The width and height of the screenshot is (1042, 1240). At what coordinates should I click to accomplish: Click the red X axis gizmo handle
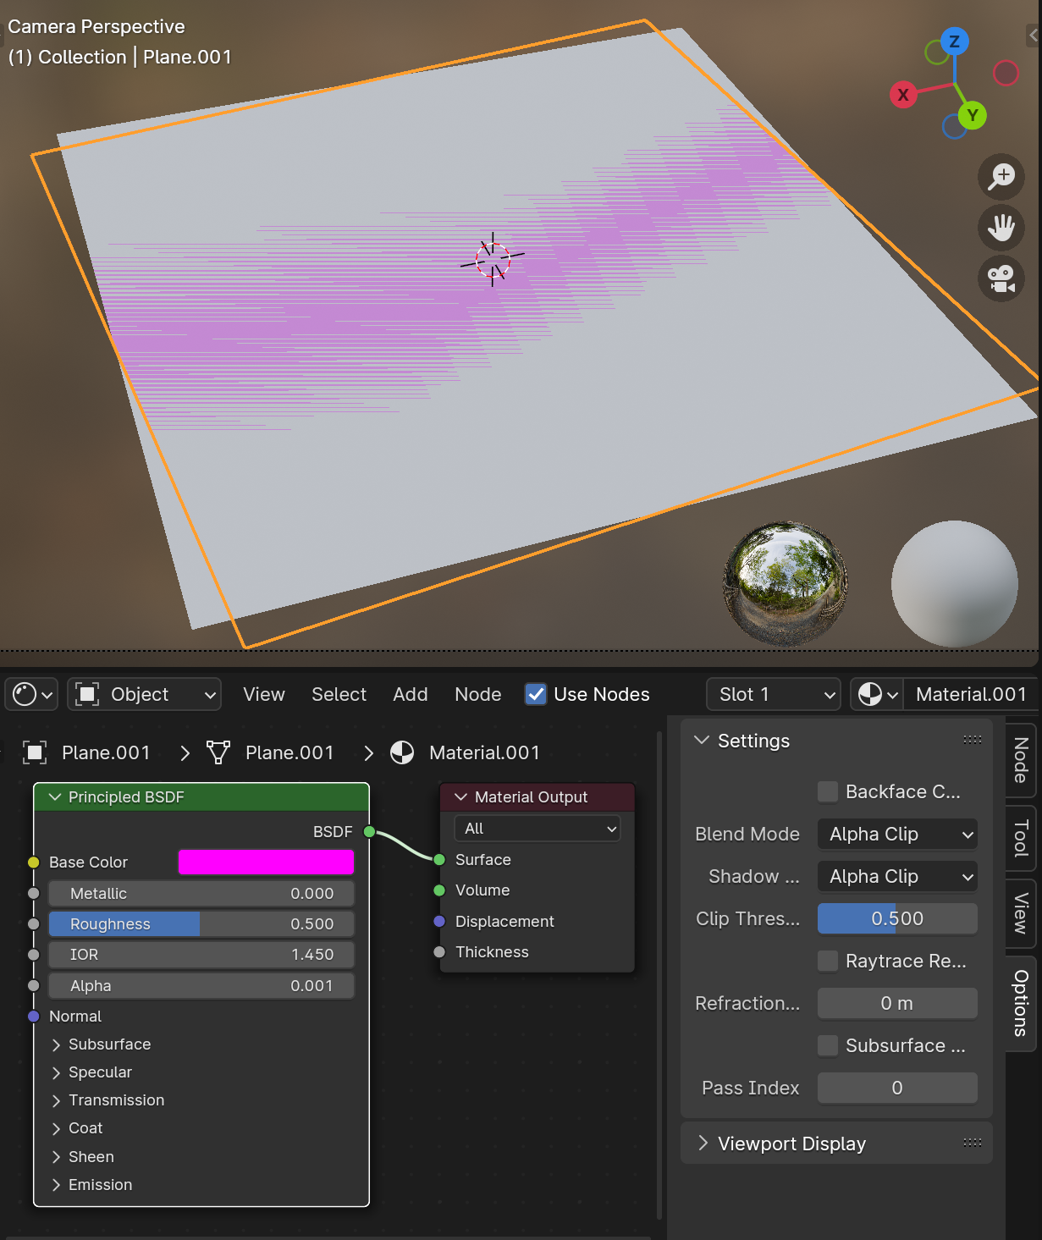[x=903, y=94]
